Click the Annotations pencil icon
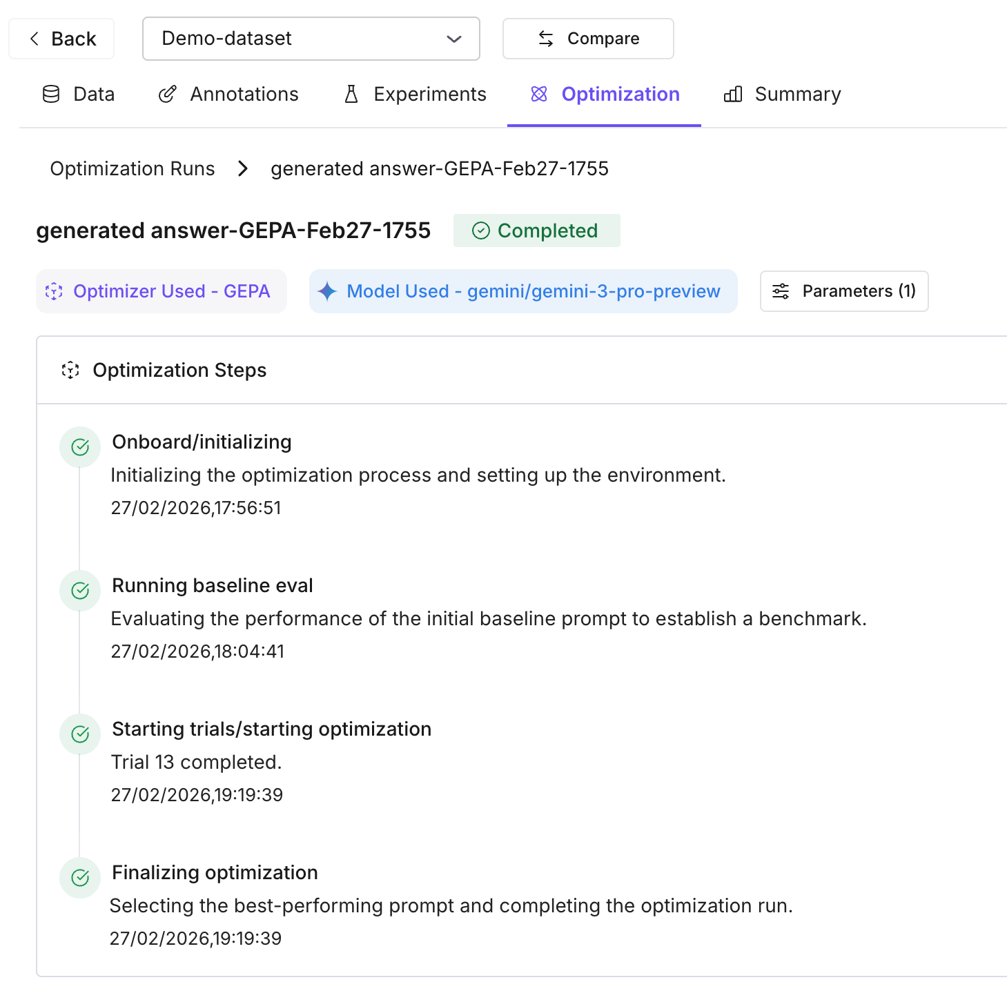This screenshot has width=1007, height=991. tap(168, 95)
